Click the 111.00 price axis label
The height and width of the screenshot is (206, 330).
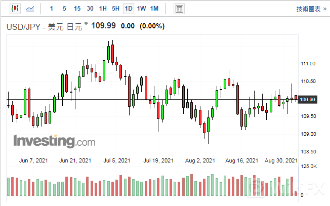pyautogui.click(x=308, y=64)
